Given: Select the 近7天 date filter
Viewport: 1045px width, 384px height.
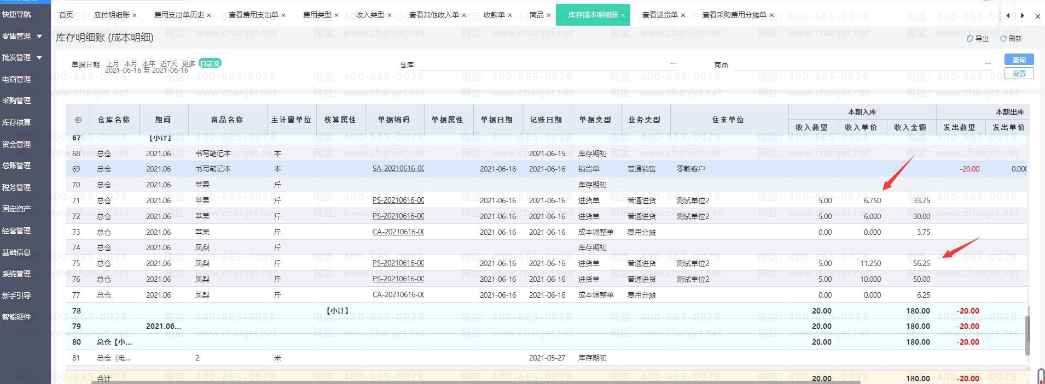Looking at the screenshot, I should coord(169,63).
